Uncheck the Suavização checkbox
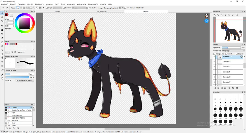Screen dimensions: 246x133 (87, 8)
